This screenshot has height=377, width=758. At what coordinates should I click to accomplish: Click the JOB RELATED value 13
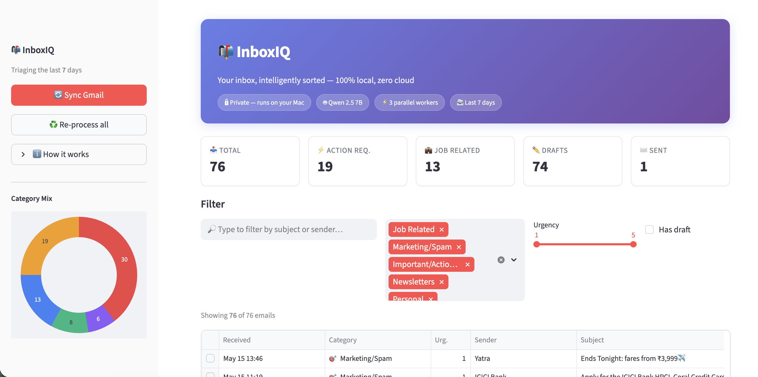pos(432,167)
